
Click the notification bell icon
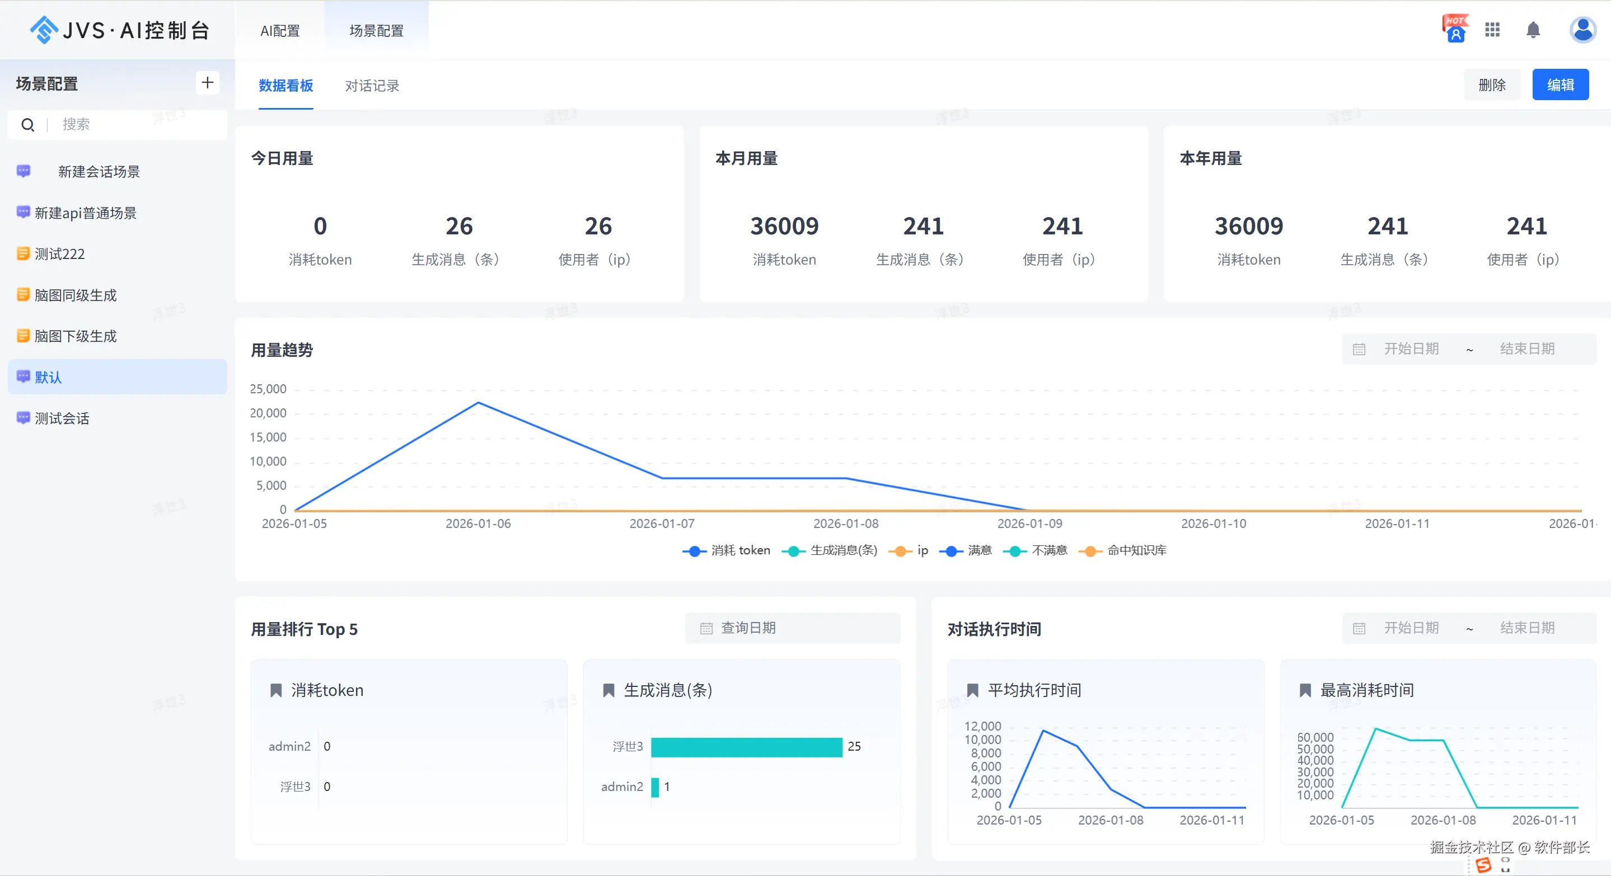(1533, 29)
